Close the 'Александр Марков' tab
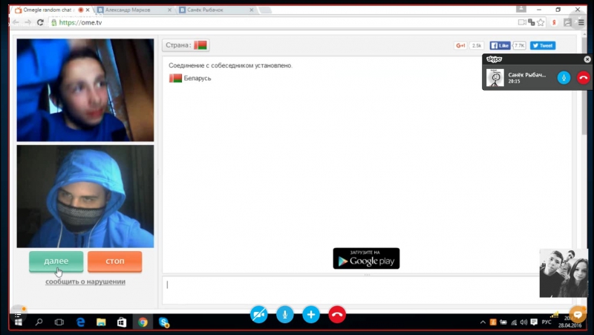The height and width of the screenshot is (335, 594). click(169, 10)
